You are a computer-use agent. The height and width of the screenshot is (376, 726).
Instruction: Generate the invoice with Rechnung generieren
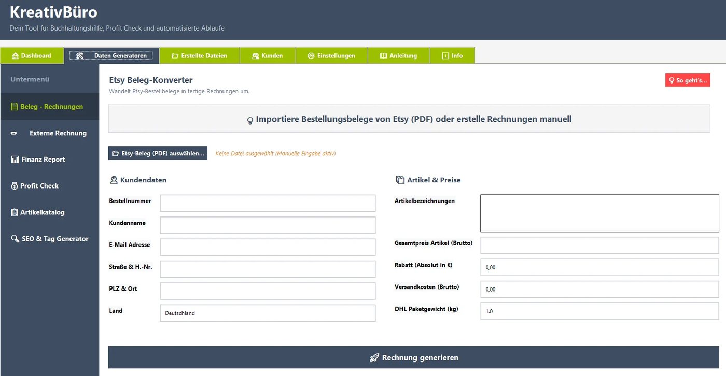point(414,357)
